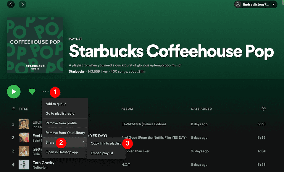Viewport: 284px width, 172px height.
Task: Open the SAWAYAMA album track thumbnail
Action: pos(24,124)
